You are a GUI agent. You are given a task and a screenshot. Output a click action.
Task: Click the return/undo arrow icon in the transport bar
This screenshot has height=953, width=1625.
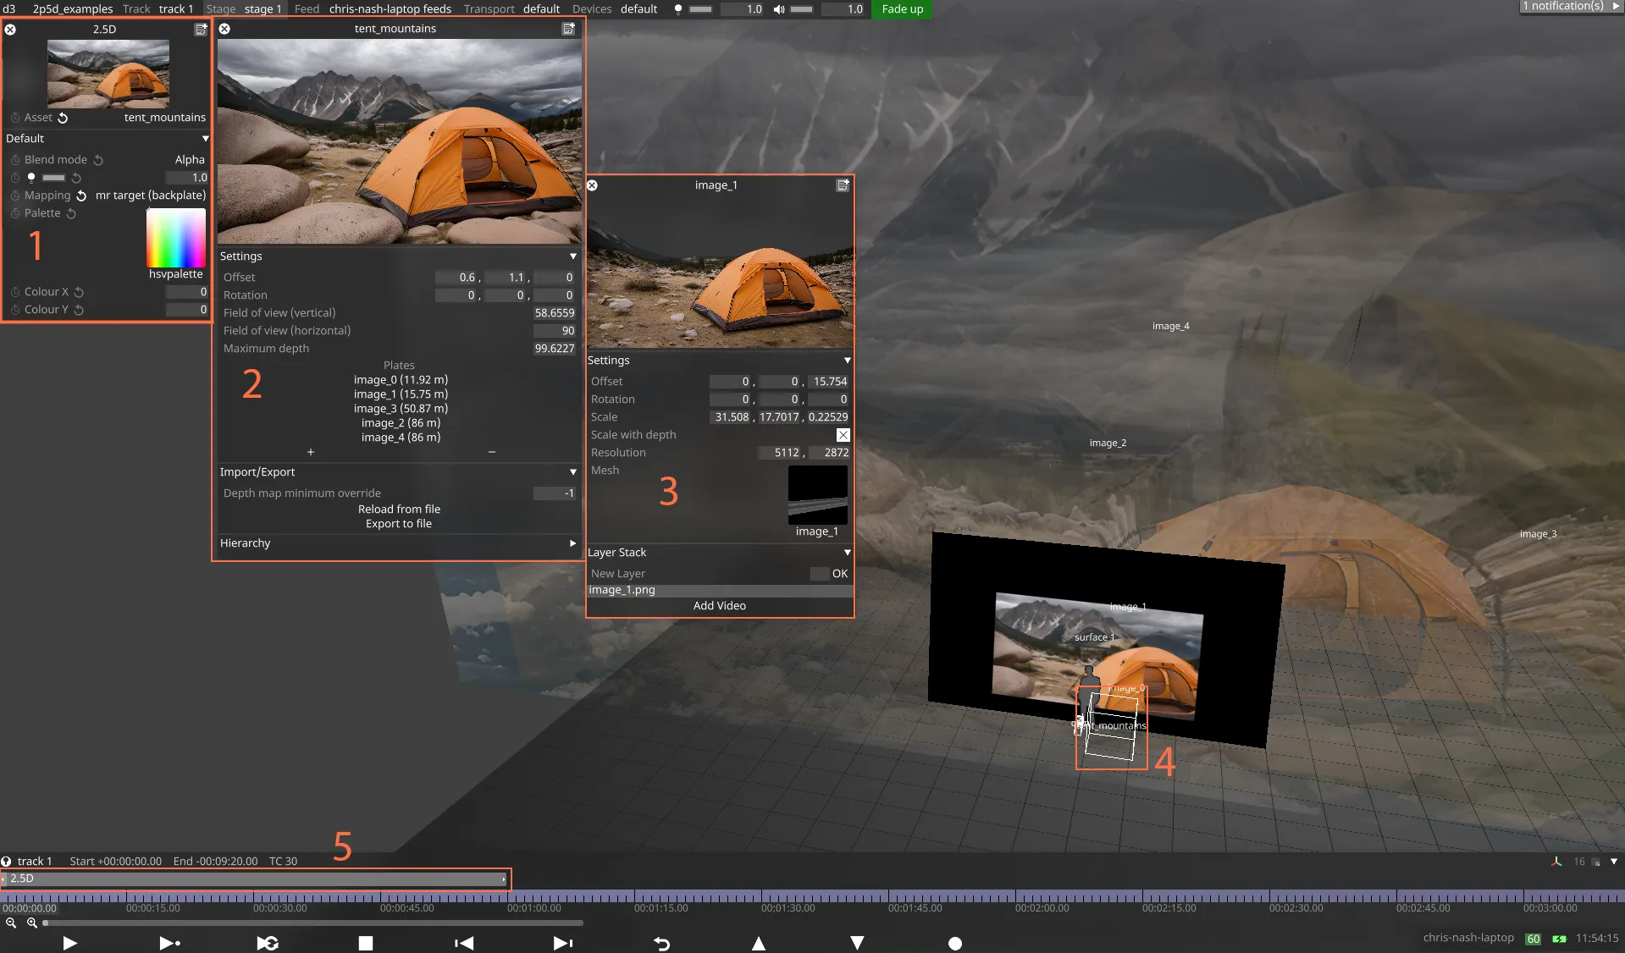661,943
